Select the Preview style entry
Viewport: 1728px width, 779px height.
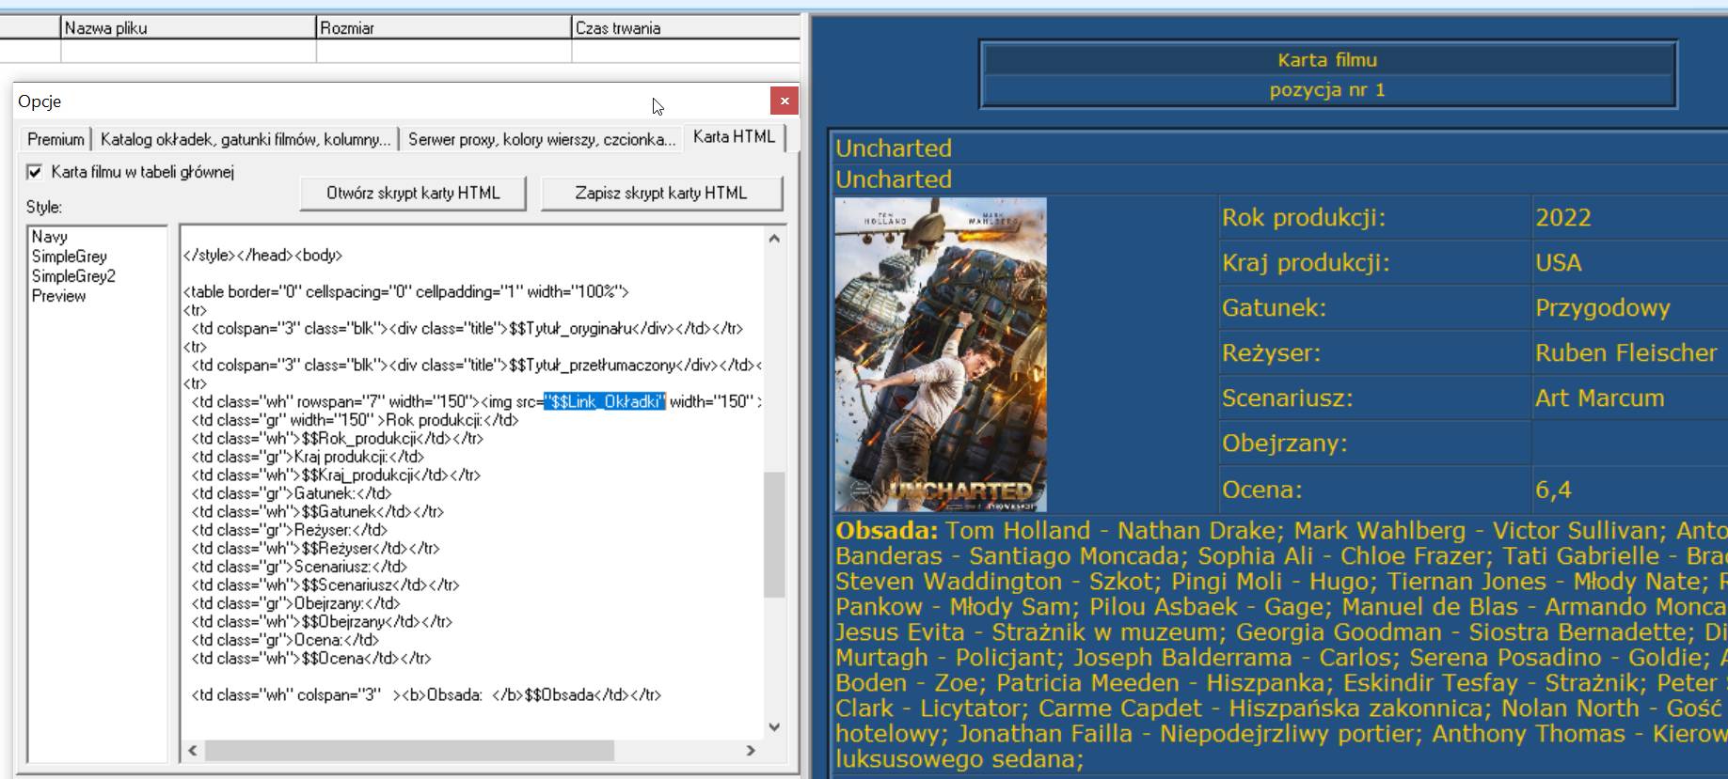[58, 296]
